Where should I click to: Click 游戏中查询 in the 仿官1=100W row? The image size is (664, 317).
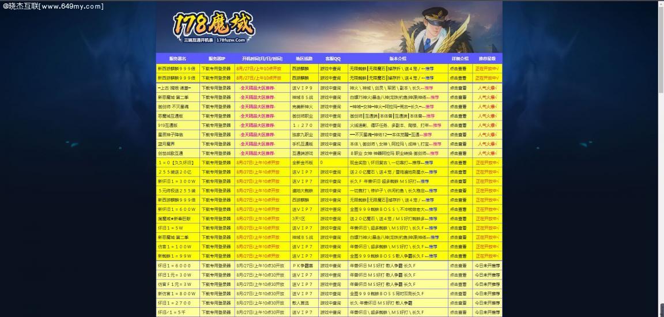click(330, 246)
